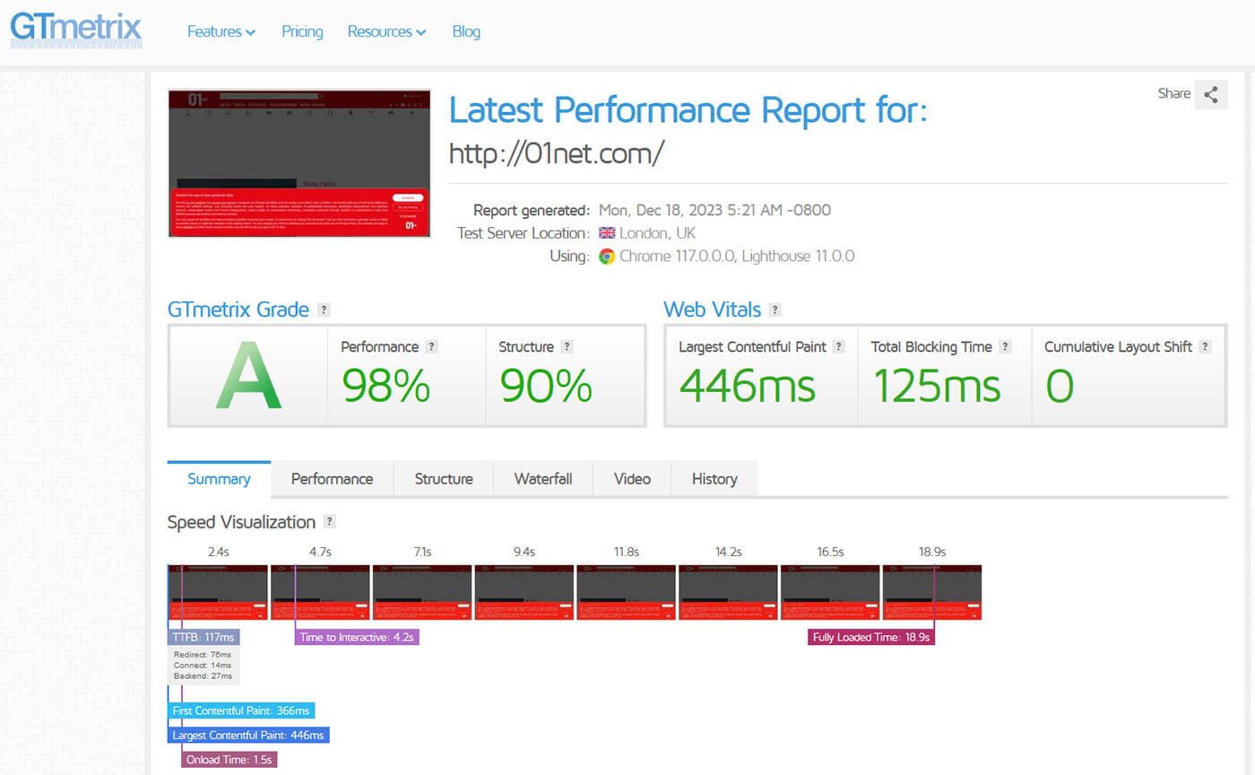Go to the Pricing page
Screen dimensions: 1255x775
302,31
